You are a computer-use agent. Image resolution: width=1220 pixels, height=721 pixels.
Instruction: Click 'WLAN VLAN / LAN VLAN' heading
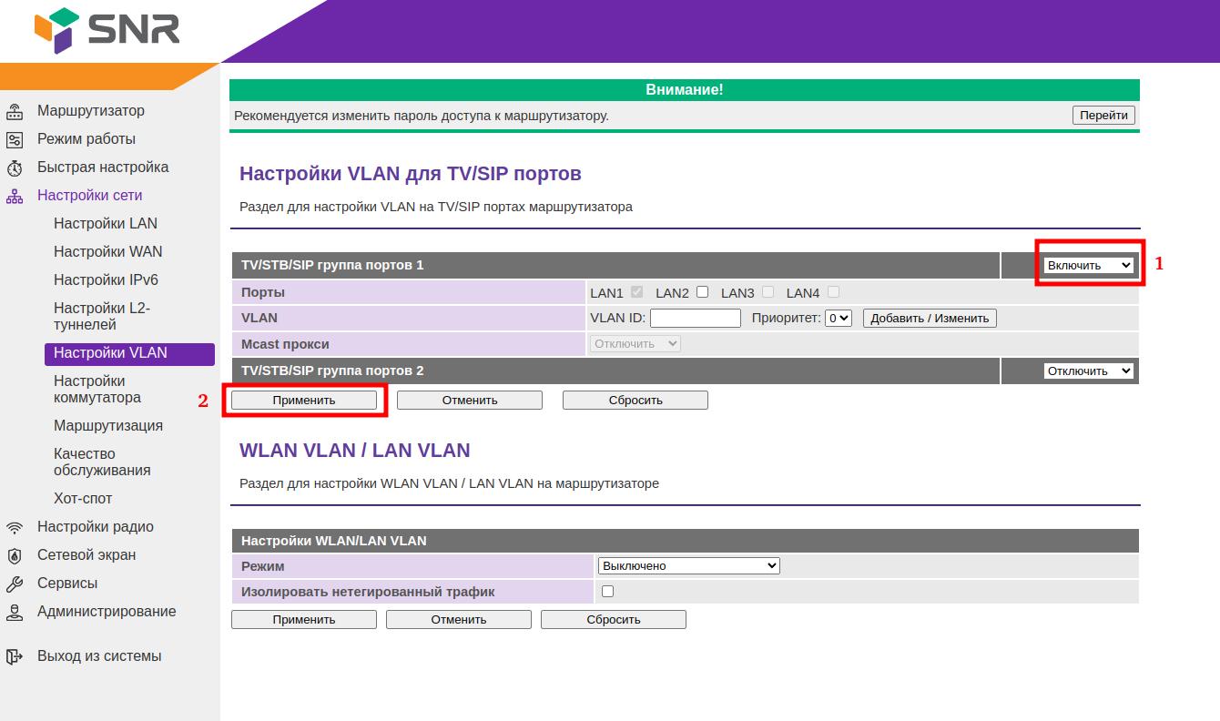click(x=355, y=450)
